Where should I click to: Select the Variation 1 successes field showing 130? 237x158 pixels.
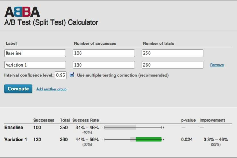point(104,65)
